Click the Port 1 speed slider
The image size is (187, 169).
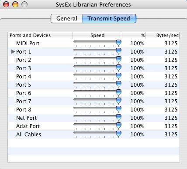point(97,52)
